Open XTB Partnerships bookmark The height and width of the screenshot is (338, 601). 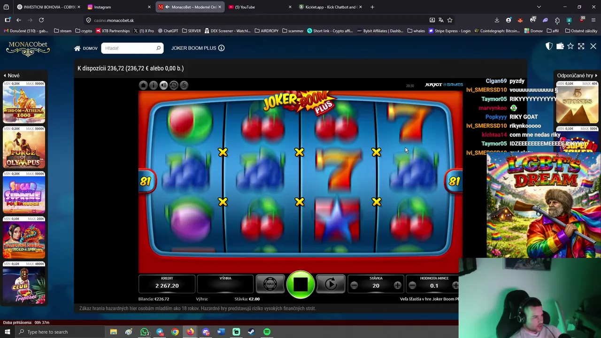113,31
